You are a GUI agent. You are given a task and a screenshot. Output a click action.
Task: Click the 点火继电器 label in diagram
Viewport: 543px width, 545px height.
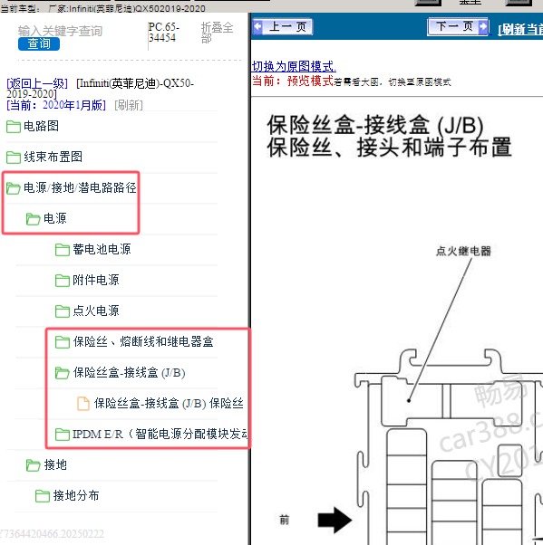463,252
